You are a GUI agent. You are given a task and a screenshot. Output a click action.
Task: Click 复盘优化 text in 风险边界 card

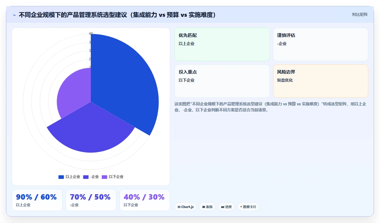pos(285,80)
